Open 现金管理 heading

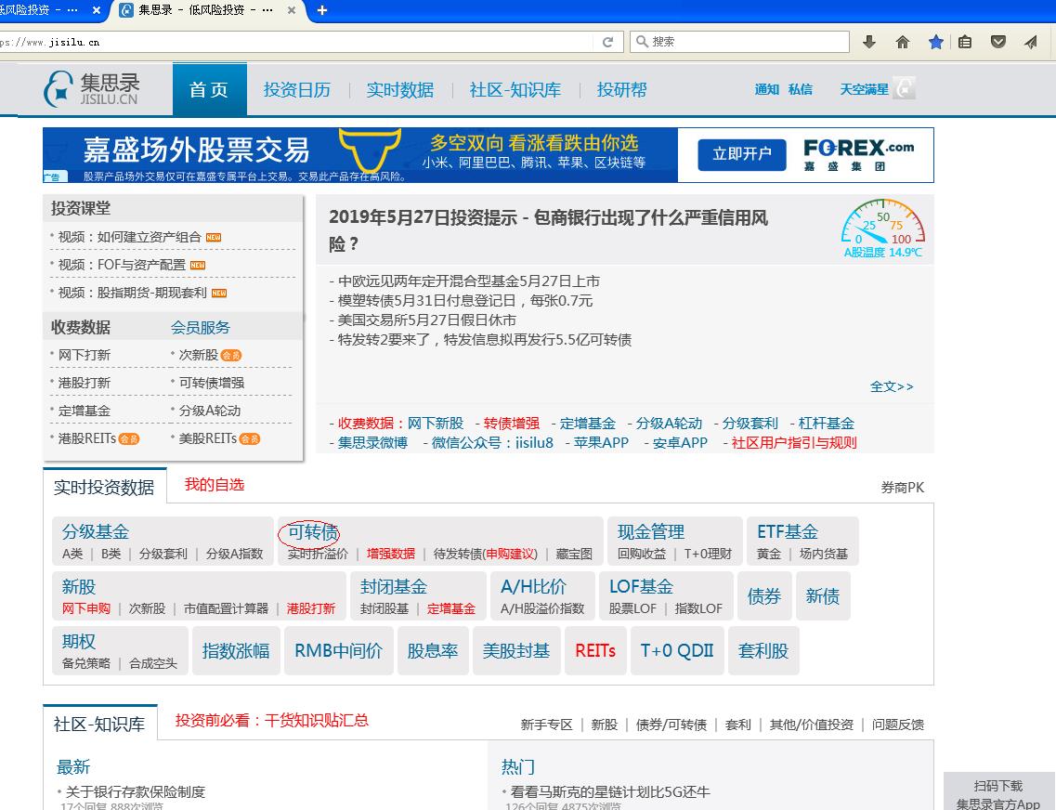[650, 532]
